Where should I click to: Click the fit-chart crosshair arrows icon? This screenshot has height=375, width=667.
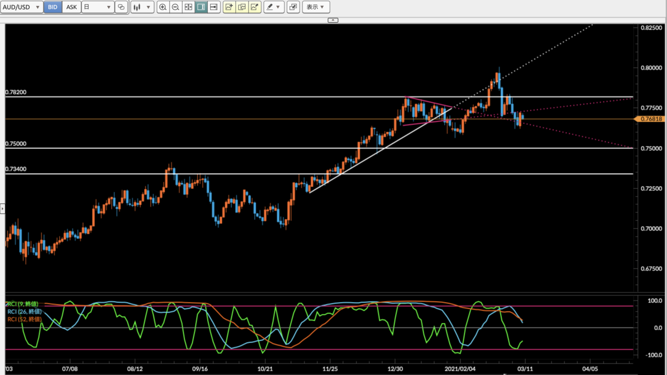pos(188,7)
